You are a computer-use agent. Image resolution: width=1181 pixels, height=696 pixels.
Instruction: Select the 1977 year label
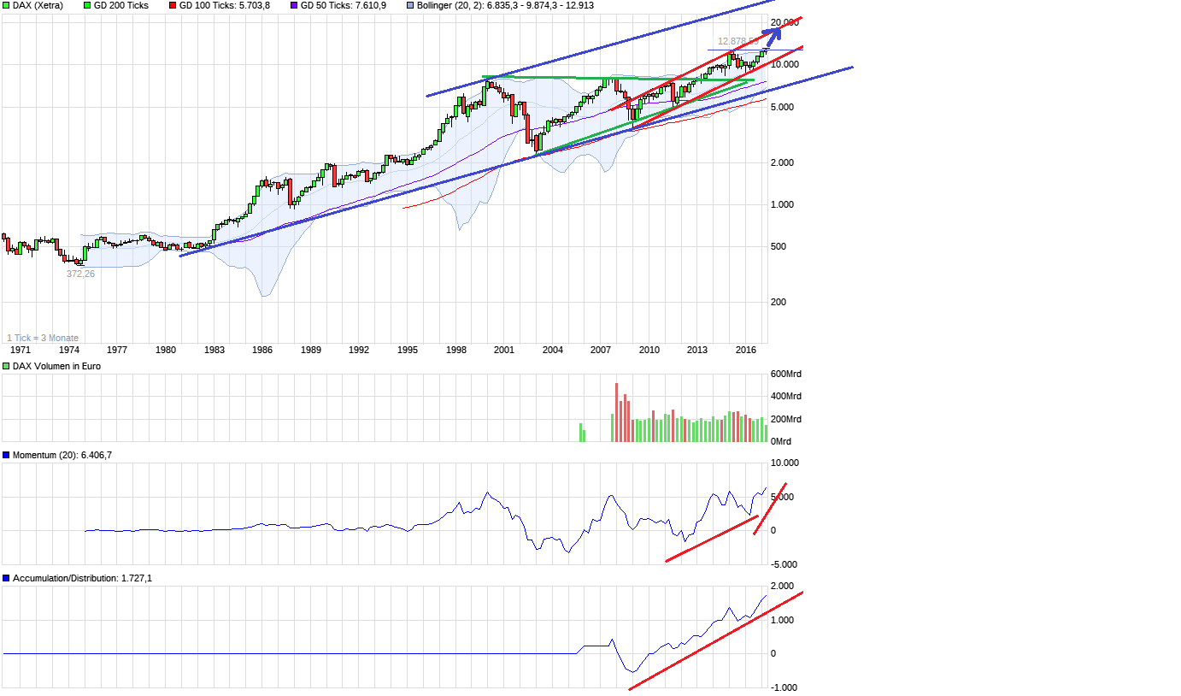[x=117, y=350]
